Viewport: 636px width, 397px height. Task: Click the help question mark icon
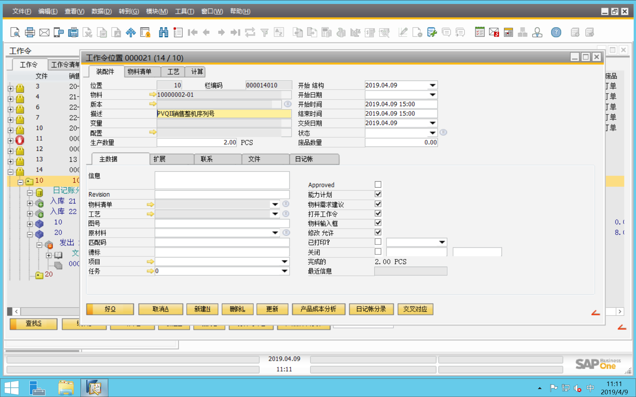(556, 32)
